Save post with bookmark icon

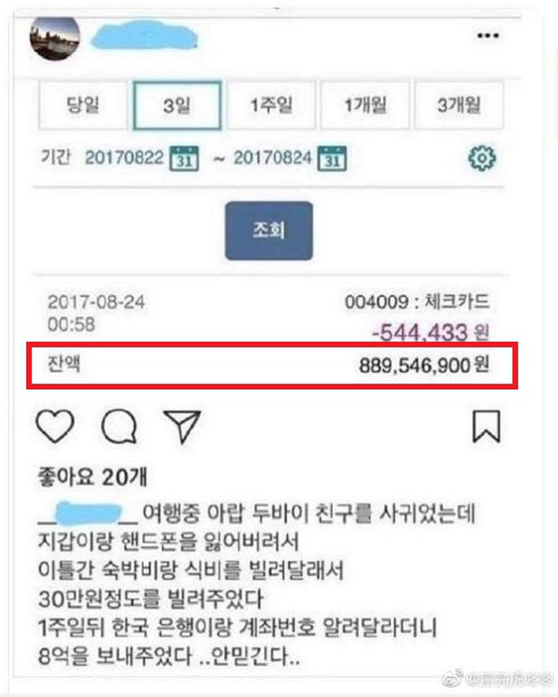486,426
